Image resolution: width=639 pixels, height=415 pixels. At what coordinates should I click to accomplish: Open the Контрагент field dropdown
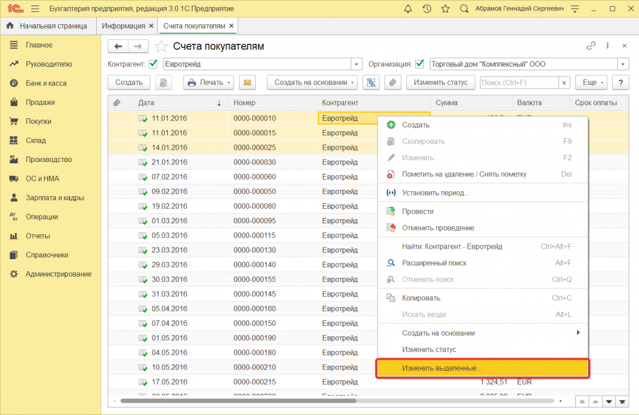[x=356, y=64]
